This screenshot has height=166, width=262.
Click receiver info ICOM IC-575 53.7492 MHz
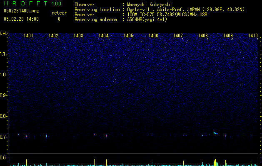tap(167, 15)
